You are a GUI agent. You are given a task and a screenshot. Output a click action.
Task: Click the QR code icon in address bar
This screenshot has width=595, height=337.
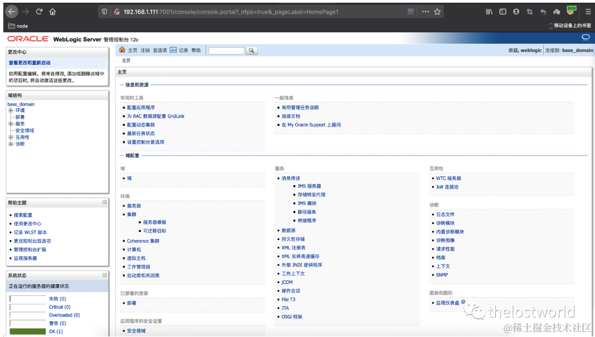410,12
